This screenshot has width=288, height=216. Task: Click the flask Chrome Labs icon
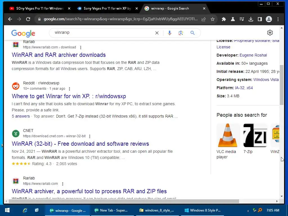tap(233, 19)
